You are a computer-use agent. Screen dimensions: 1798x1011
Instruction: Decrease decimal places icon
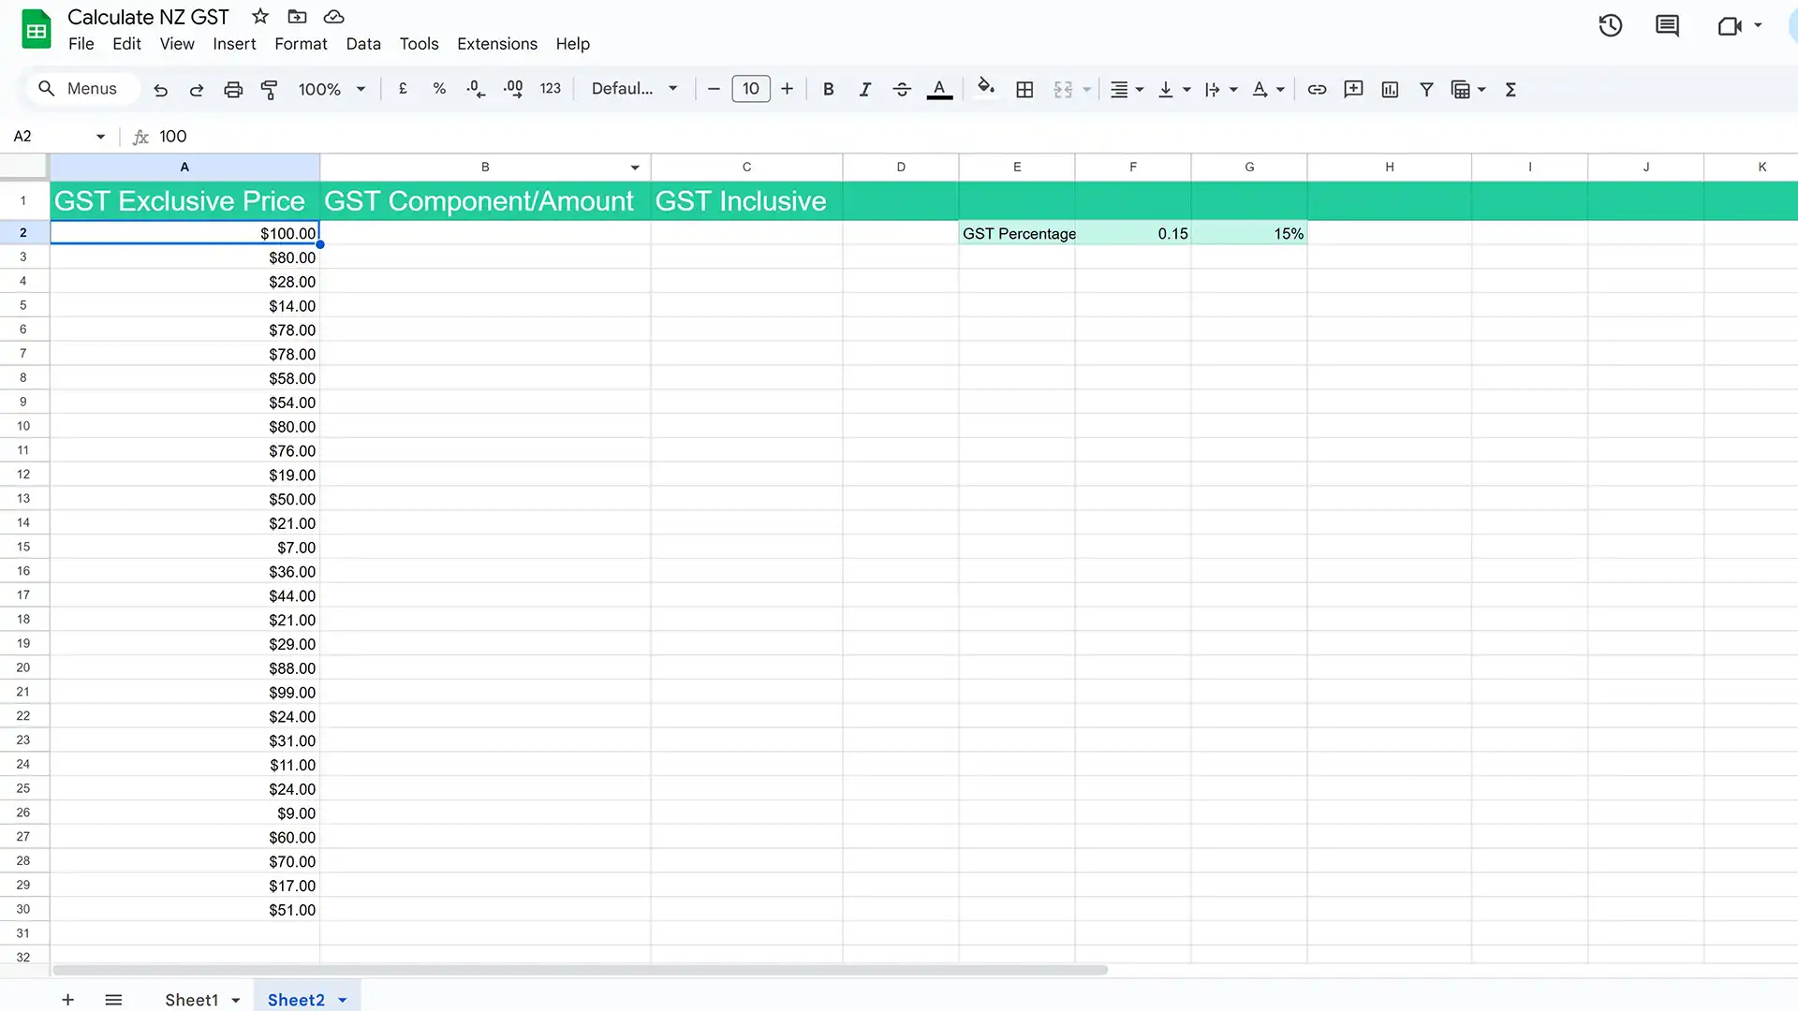coord(476,89)
